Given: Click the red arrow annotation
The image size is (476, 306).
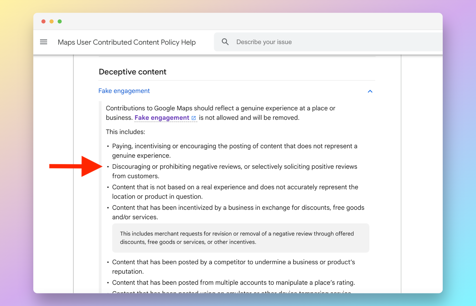Looking at the screenshot, I should tap(76, 166).
